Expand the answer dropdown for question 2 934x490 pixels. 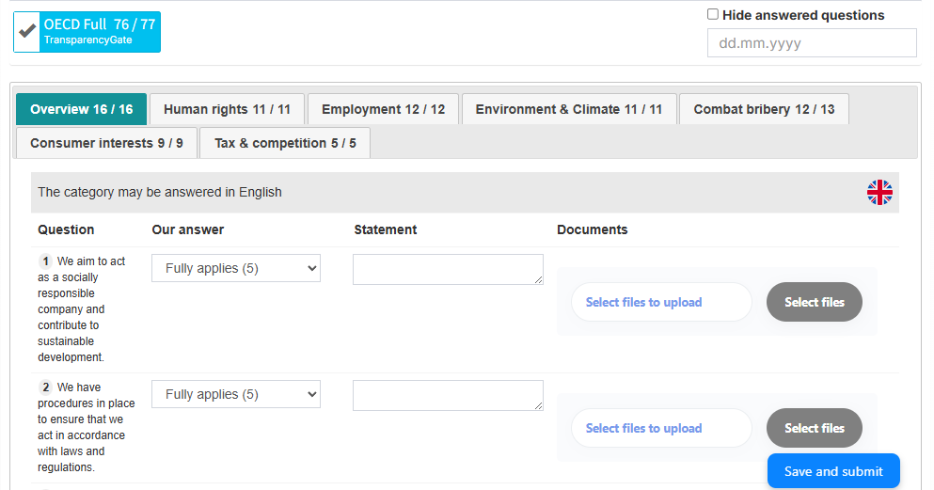coord(236,394)
